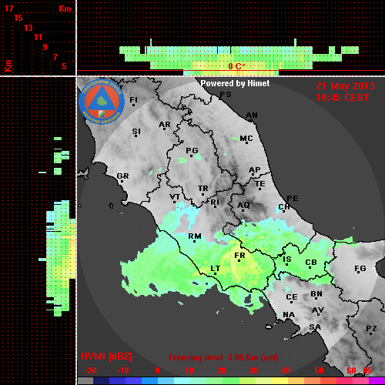Click the Powered by Himet text
This screenshot has width=385, height=385.
click(235, 83)
